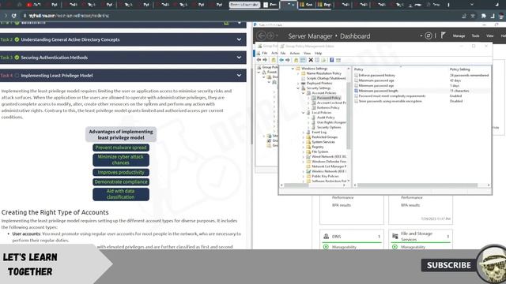
Task: Click the Export List toolbar icon
Action: pos(323,60)
